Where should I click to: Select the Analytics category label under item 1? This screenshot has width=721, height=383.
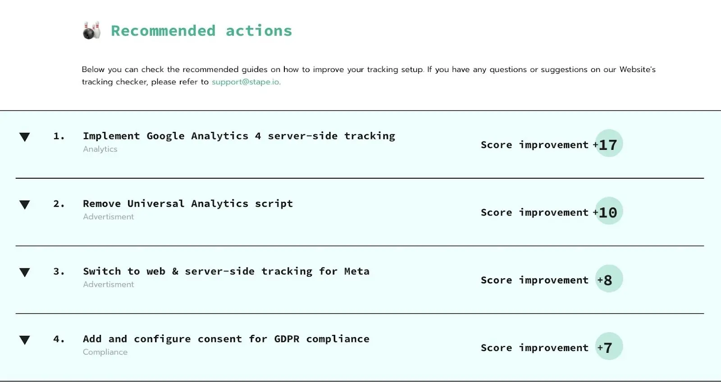pos(100,149)
